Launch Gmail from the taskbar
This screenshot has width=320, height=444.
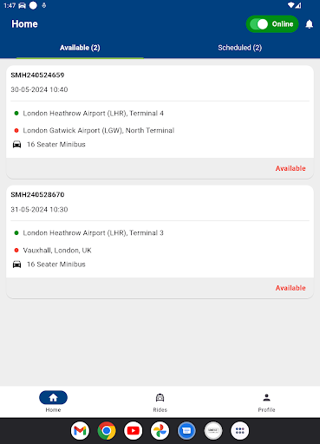80,431
